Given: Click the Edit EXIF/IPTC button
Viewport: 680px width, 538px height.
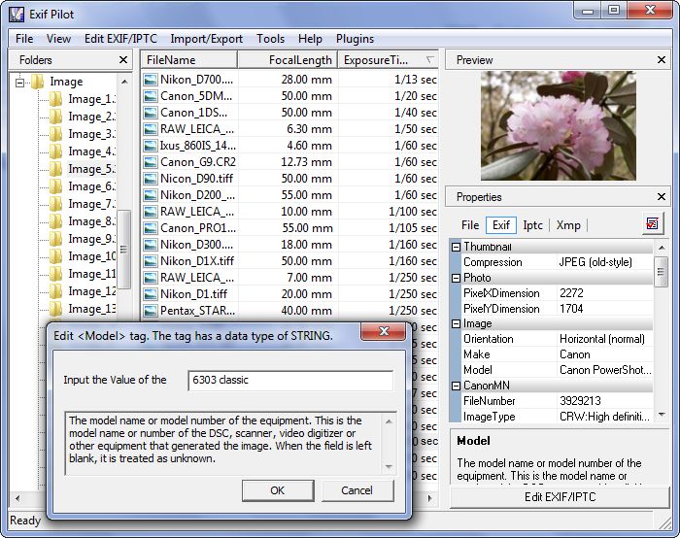Looking at the screenshot, I should 560,497.
